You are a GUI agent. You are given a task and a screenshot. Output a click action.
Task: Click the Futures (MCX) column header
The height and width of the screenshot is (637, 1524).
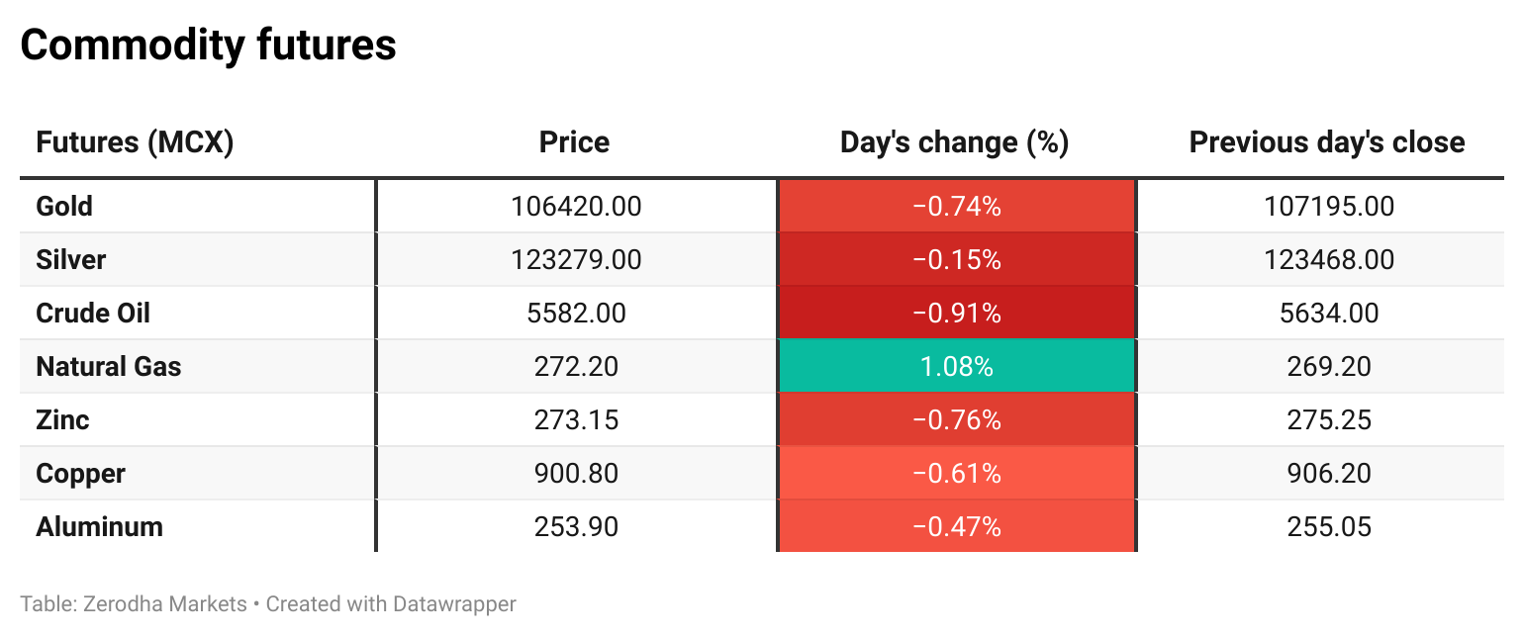[135, 142]
